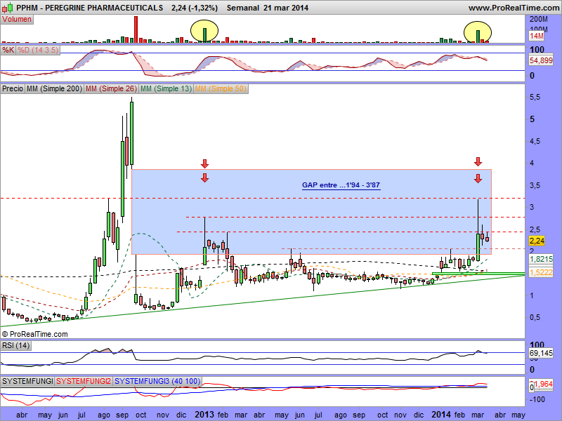Select the 21 mar 2014 date text
The width and height of the screenshot is (562, 421).
pos(286,8)
